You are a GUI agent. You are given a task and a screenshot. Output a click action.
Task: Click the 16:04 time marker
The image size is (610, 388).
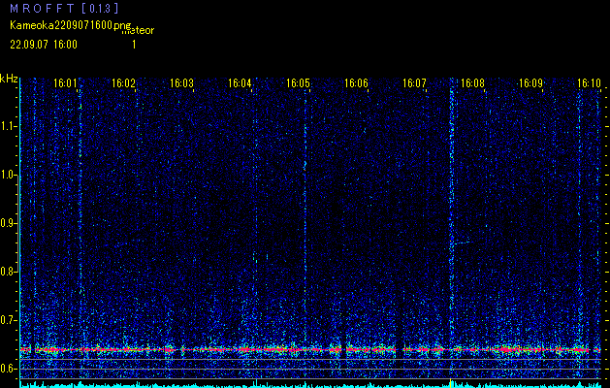(240, 83)
